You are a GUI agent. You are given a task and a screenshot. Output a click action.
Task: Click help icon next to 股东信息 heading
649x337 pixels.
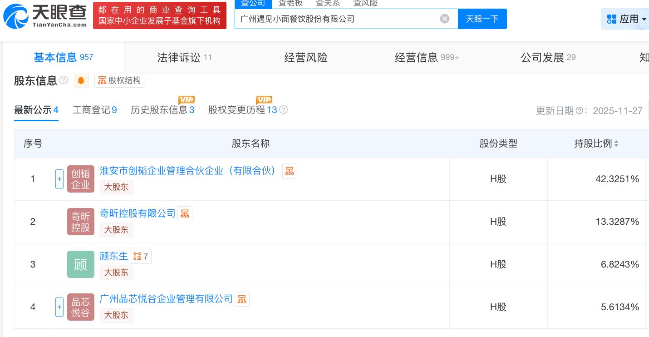tap(64, 80)
